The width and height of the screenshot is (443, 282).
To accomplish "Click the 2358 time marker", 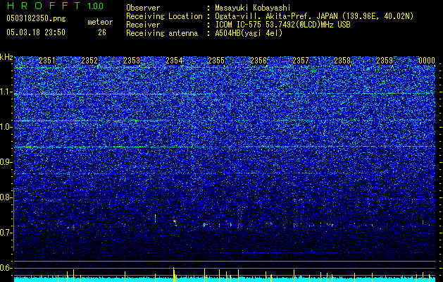I will point(342,61).
